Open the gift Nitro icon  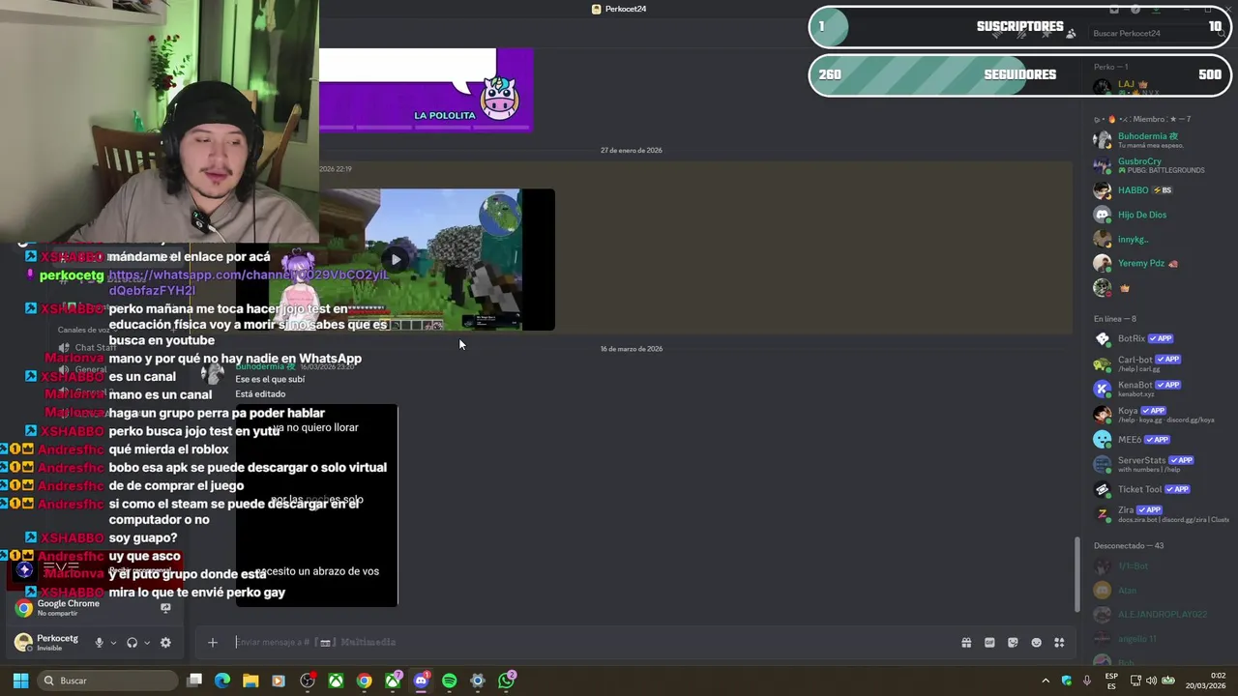coord(966,643)
